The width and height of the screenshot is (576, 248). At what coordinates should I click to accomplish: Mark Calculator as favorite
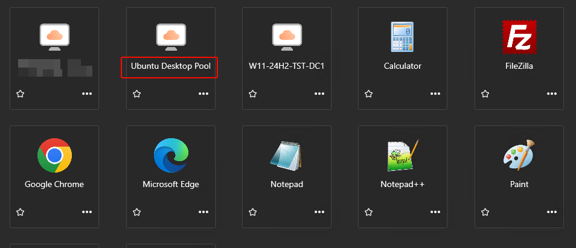coord(369,94)
